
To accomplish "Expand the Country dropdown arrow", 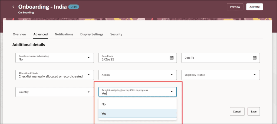I will tap(89, 92).
